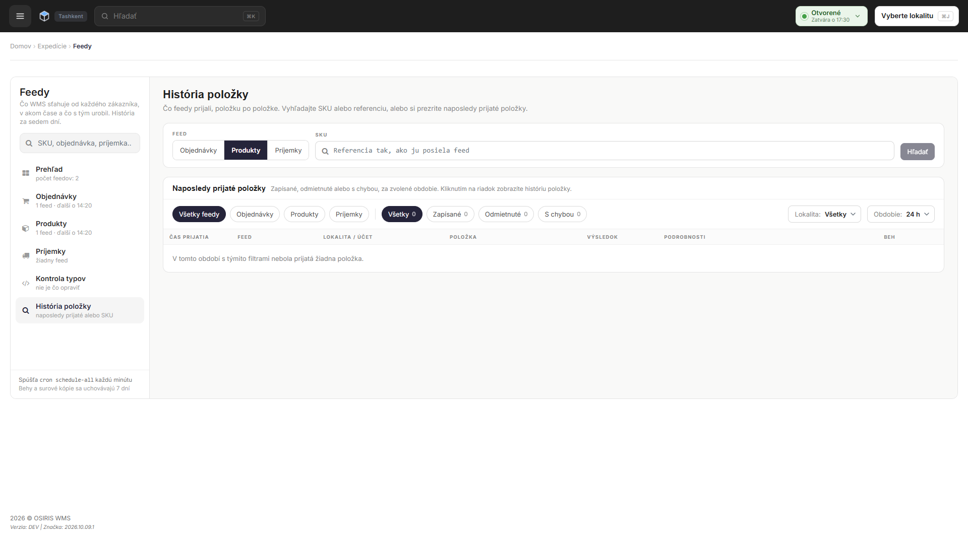Click the VÝSLEDOK column header

pos(602,237)
